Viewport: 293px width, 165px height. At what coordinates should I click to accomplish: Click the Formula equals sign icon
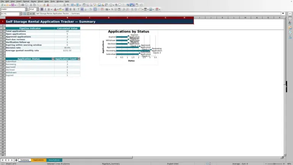tap(34, 14)
